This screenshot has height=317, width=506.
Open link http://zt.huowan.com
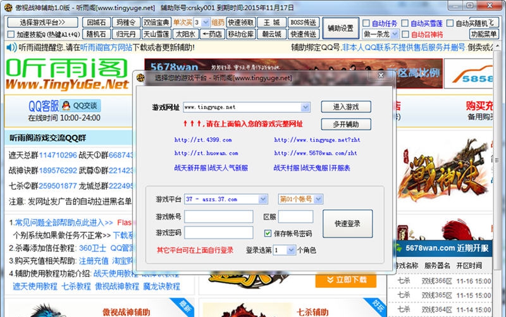tap(206, 153)
